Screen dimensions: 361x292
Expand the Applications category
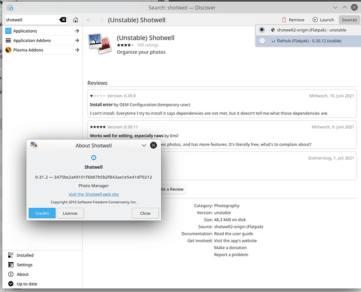coord(43,31)
